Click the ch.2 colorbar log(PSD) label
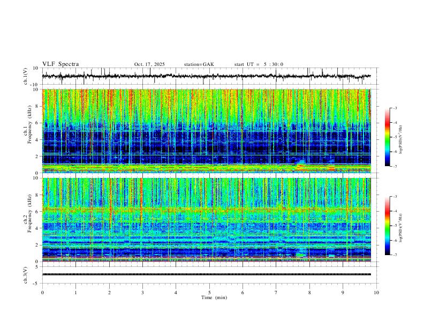The width and height of the screenshot is (424, 328). (401, 228)
